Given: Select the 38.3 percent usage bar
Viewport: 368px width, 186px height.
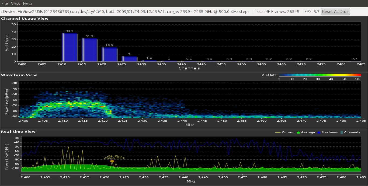Looking at the screenshot, I should click(70, 47).
